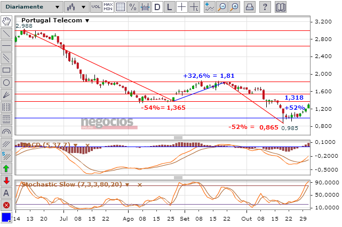Open the Portugal Telecom symbol dropdown
This screenshot has height=227, width=342.
(88, 21)
